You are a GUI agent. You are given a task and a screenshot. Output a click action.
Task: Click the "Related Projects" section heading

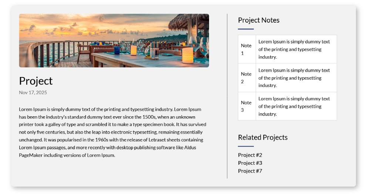click(x=263, y=137)
